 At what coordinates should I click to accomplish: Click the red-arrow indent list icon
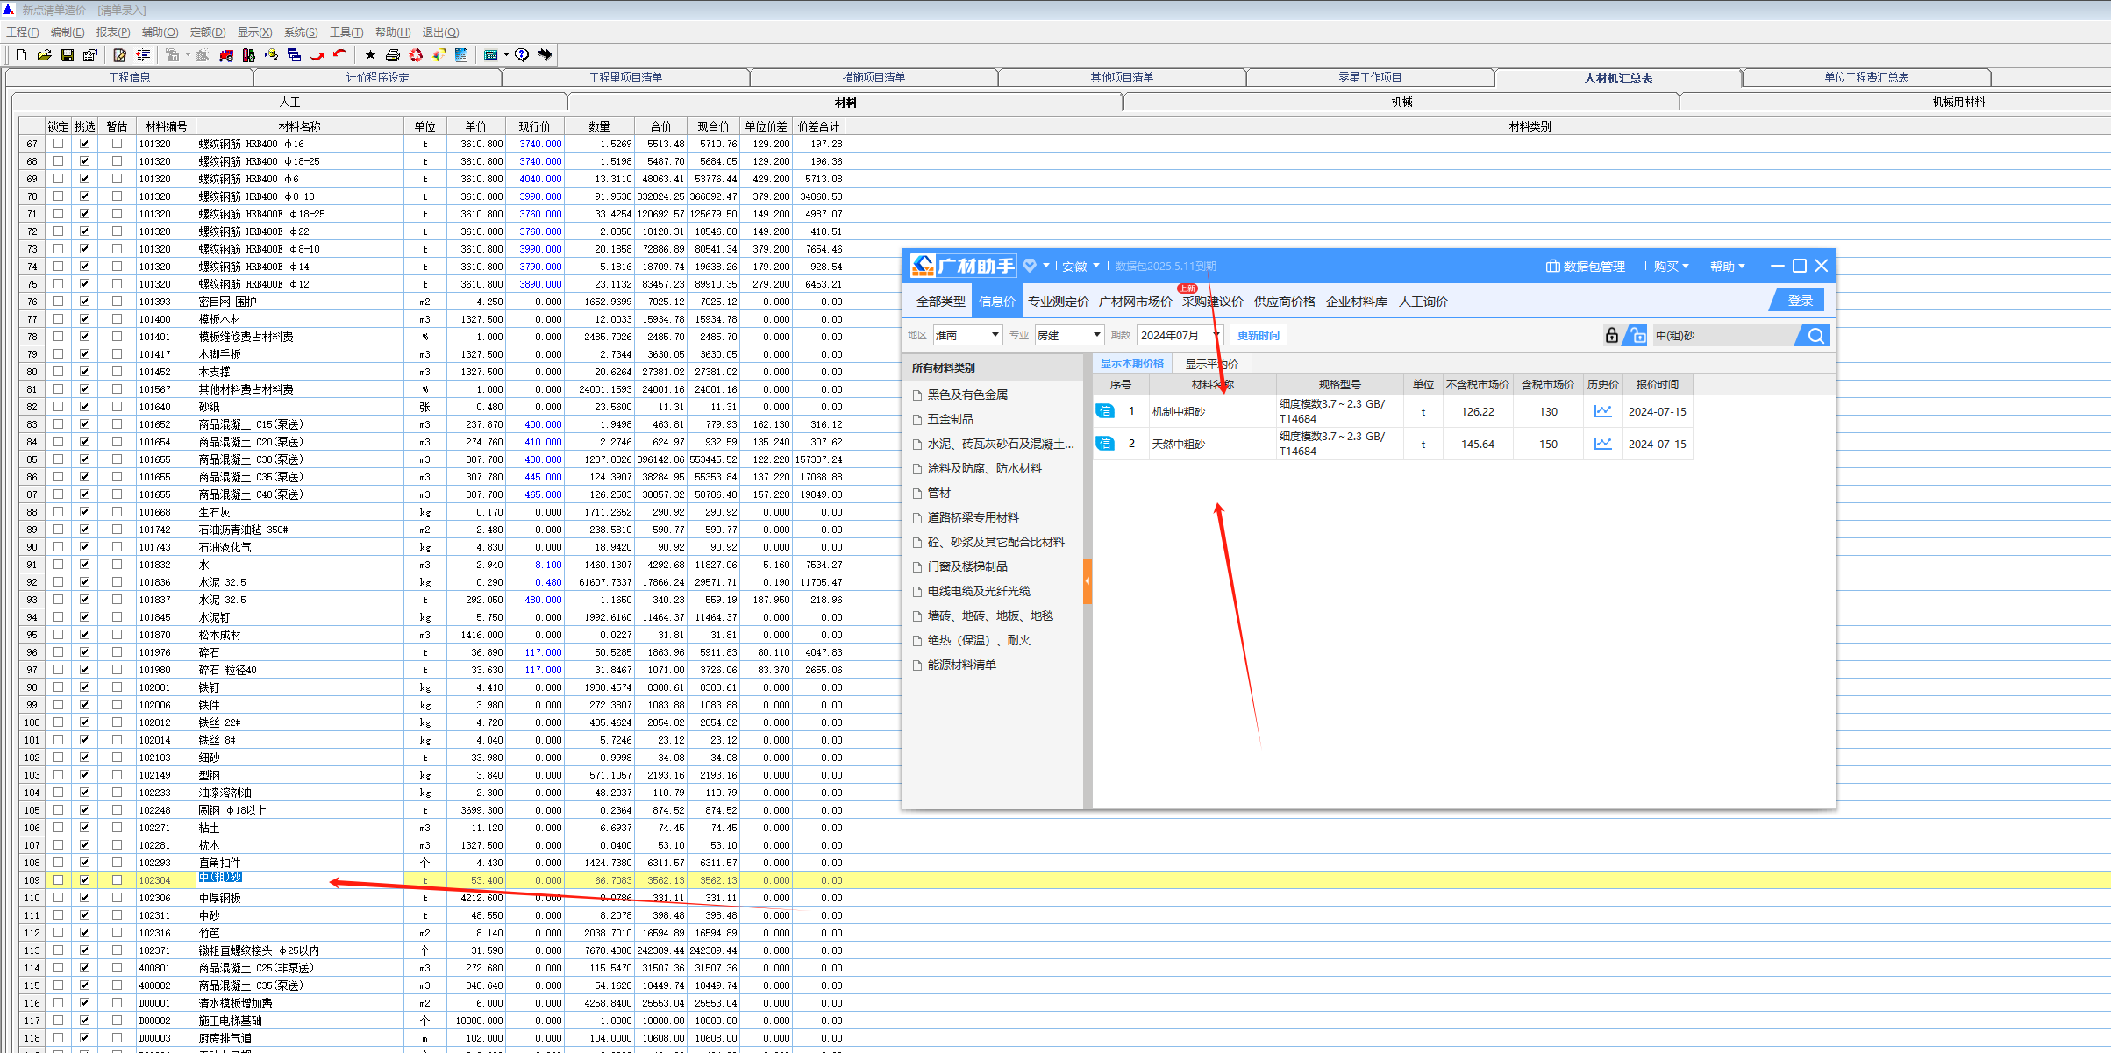coord(143,55)
